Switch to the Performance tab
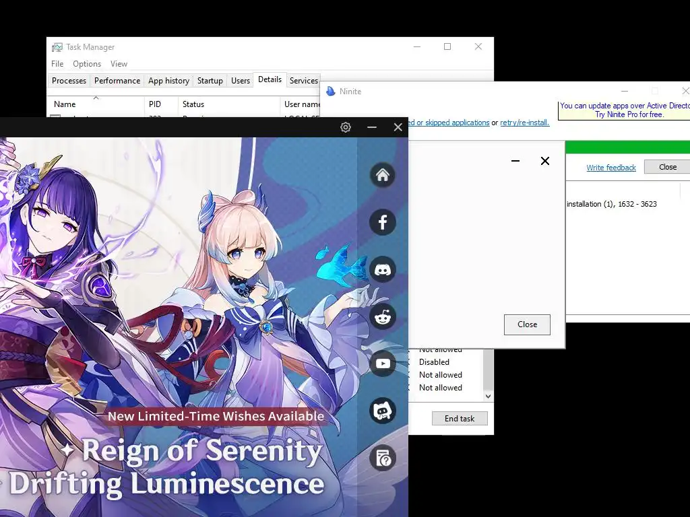This screenshot has width=690, height=517. pos(117,81)
